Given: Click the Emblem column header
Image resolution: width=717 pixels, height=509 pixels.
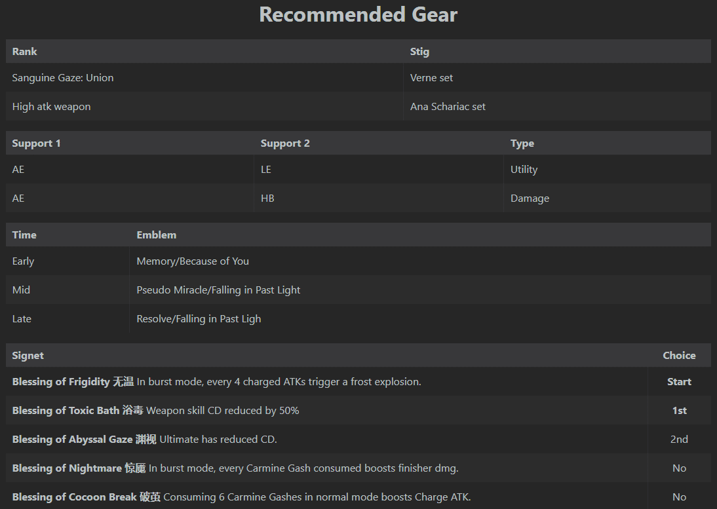Looking at the screenshot, I should (156, 235).
